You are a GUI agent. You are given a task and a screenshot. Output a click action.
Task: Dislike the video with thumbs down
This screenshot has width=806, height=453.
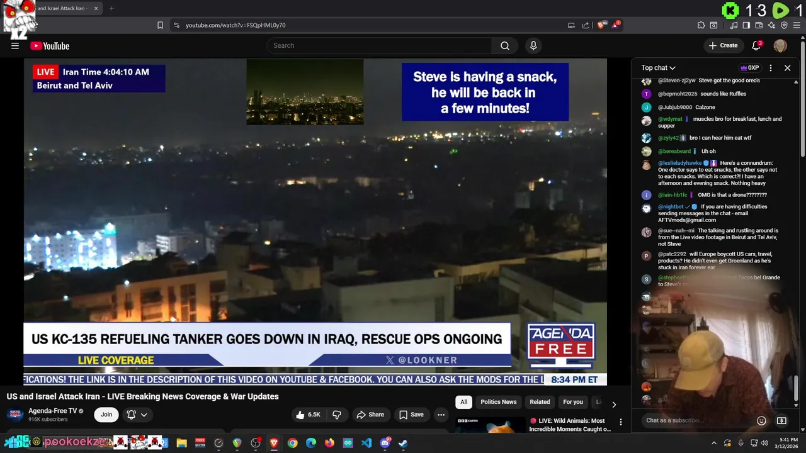[x=337, y=415]
